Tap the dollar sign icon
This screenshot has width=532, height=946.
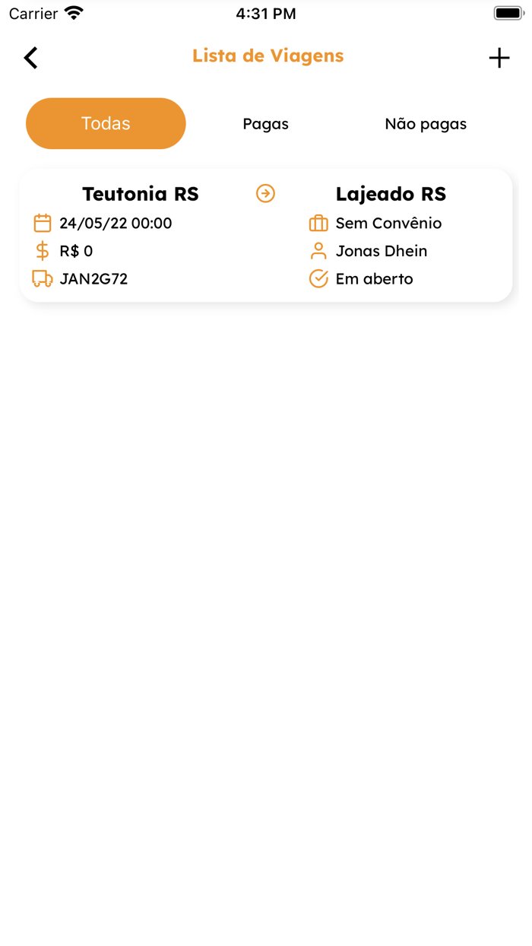coord(43,251)
